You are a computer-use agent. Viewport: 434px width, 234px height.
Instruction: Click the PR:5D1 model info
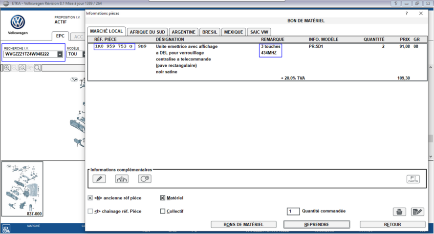(x=316, y=46)
